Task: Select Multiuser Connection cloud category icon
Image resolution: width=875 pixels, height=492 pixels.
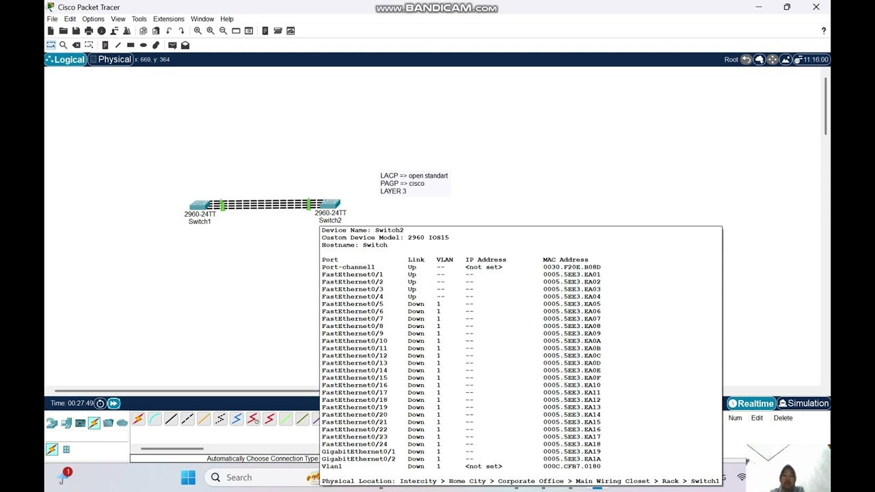Action: (x=122, y=423)
